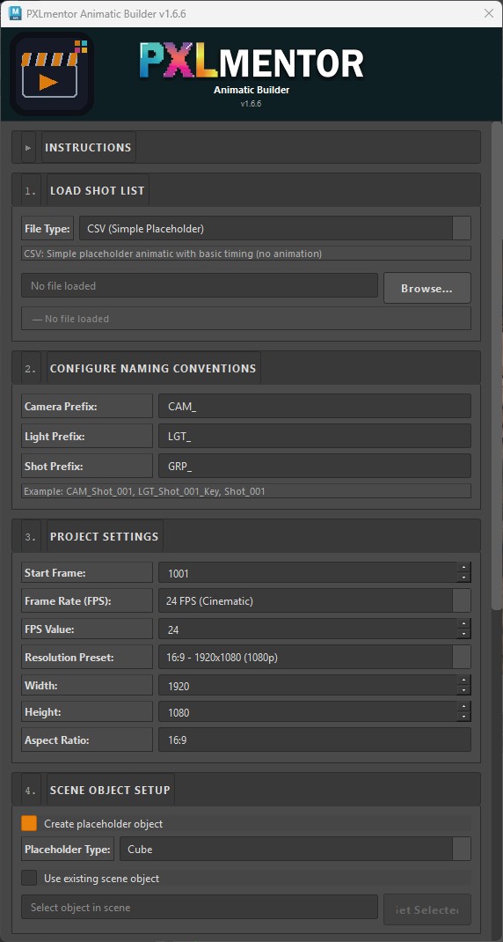
Task: Enable Use existing scene object
Action: click(x=29, y=878)
